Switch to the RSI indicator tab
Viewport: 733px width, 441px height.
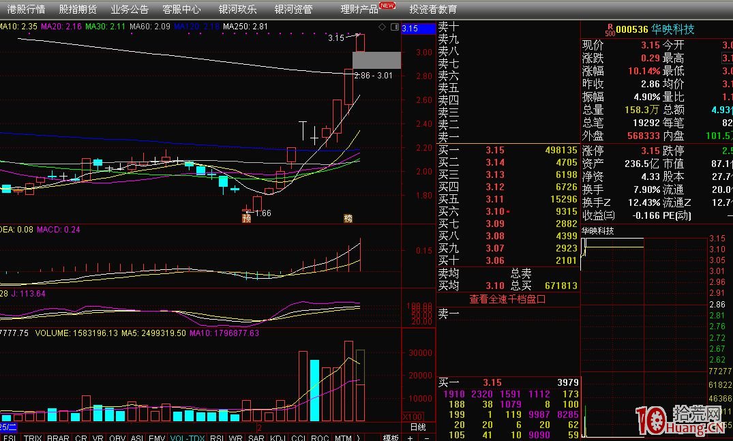tap(216, 438)
